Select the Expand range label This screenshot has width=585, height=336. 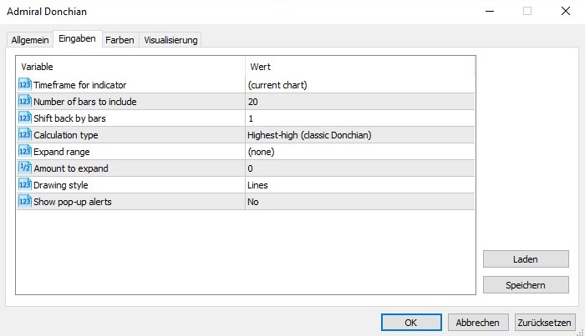point(62,152)
